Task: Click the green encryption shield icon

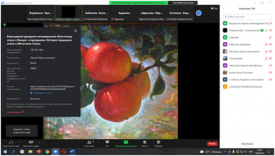Action: point(5,25)
